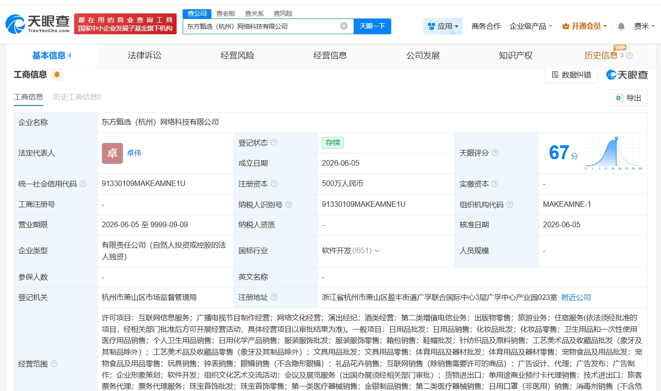Select the 工商信息 sub-tab
This screenshot has width=661, height=391.
click(x=28, y=97)
